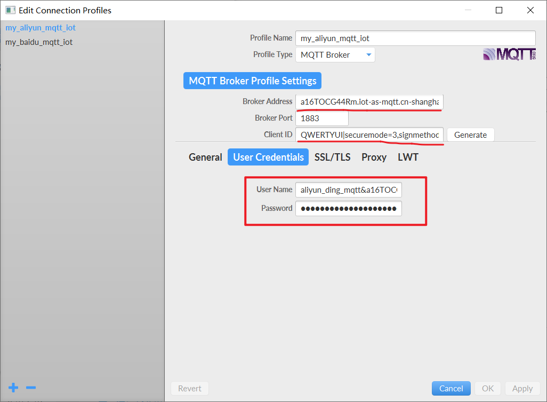Click the MQTT.org logo
The width and height of the screenshot is (547, 402).
(x=509, y=54)
